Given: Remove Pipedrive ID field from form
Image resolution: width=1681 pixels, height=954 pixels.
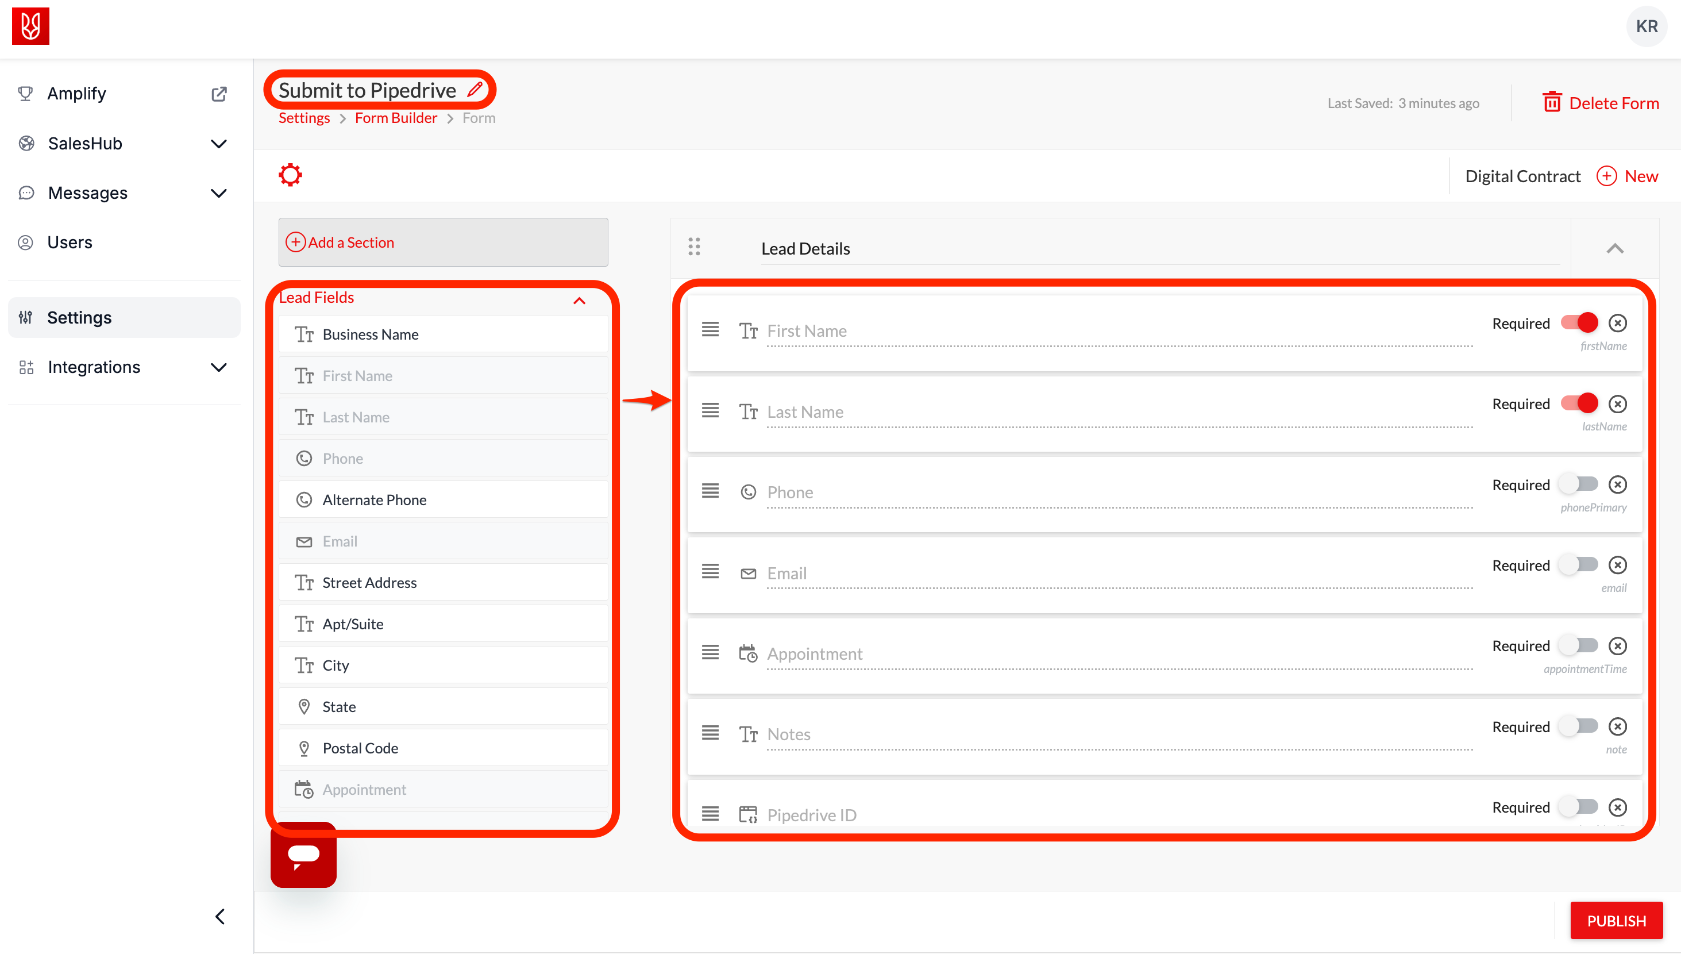Looking at the screenshot, I should point(1617,807).
